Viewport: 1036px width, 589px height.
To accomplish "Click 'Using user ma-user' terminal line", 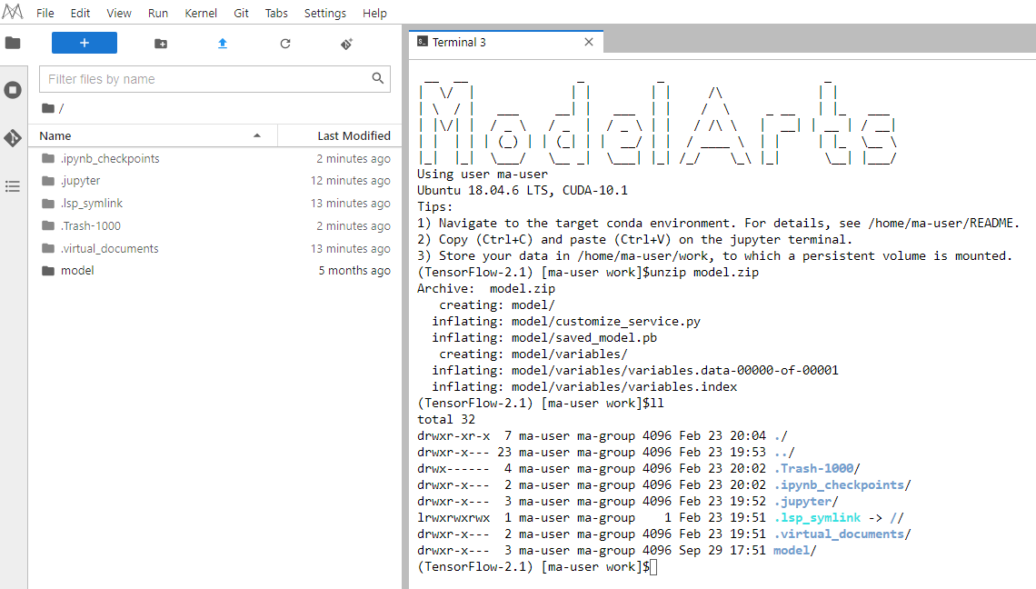I will (483, 174).
